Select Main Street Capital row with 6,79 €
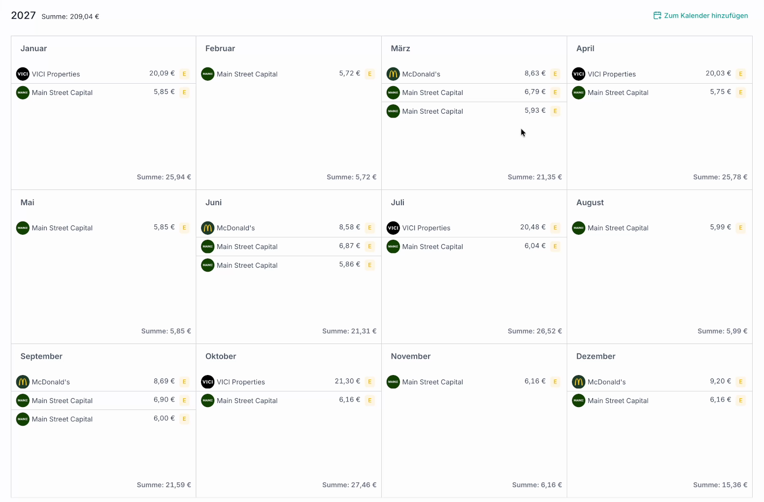764x502 pixels. pyautogui.click(x=474, y=93)
